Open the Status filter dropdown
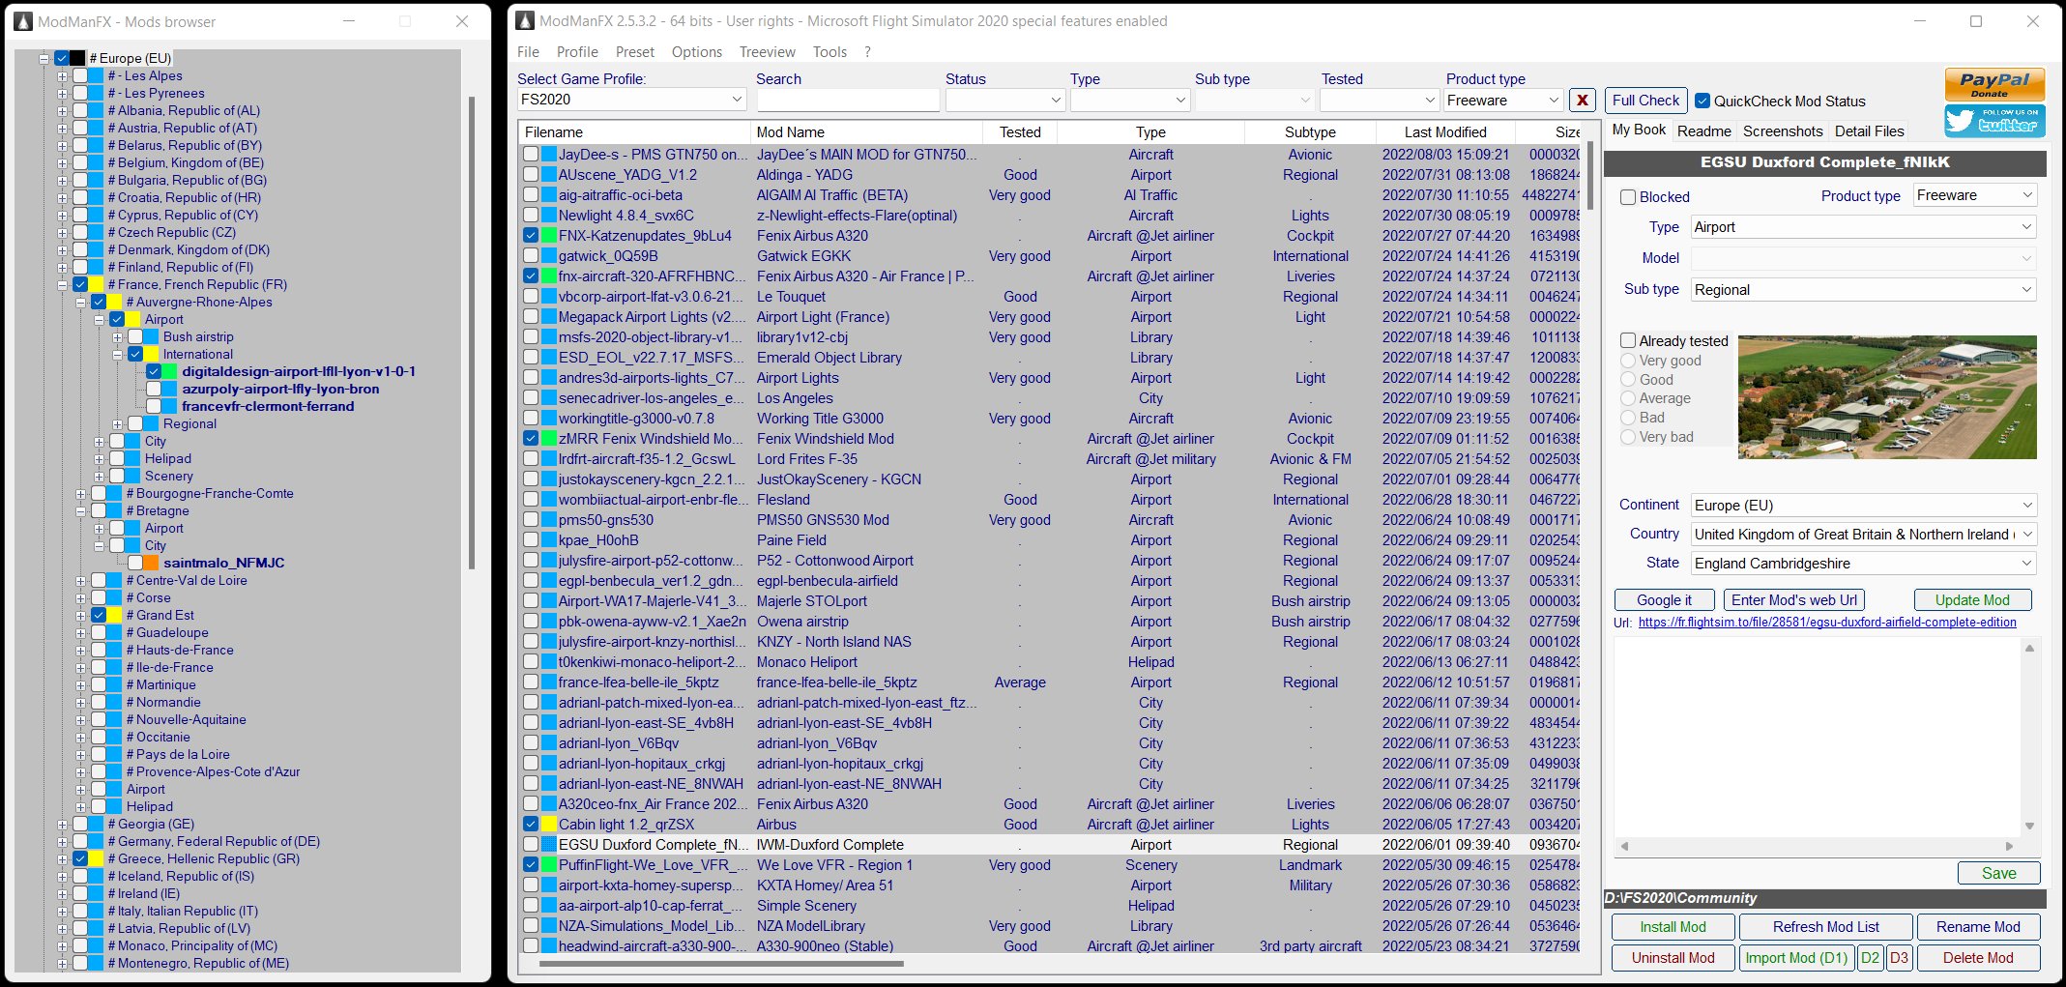Image resolution: width=2066 pixels, height=987 pixels. click(1004, 100)
